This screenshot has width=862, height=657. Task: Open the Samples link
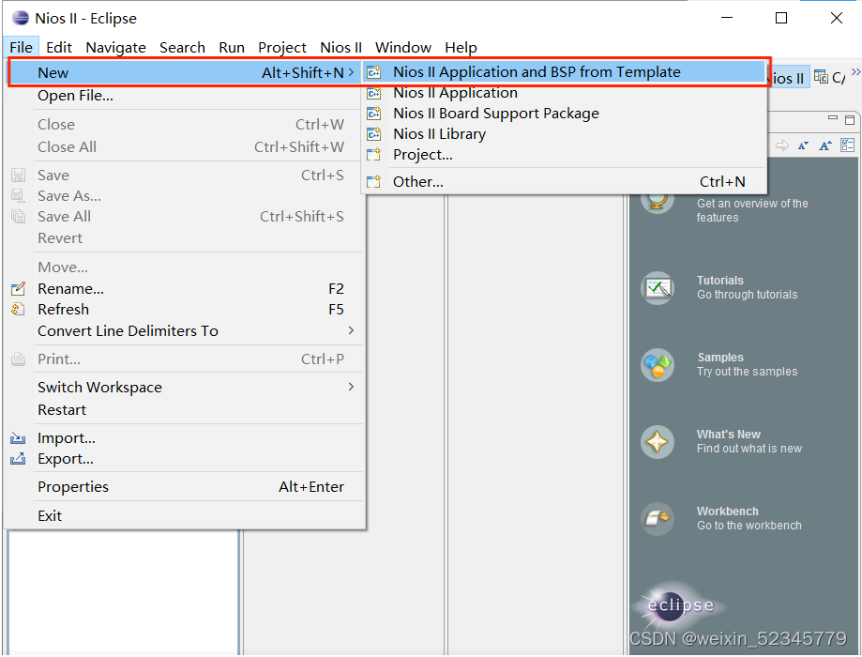(x=720, y=358)
